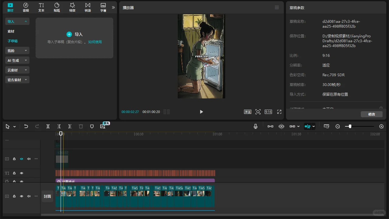
Task: Zoom out the timeline with minus icon
Action: [x=337, y=126]
